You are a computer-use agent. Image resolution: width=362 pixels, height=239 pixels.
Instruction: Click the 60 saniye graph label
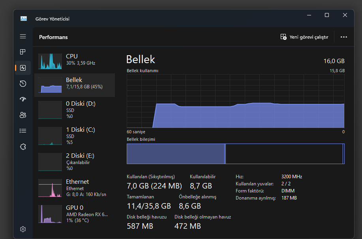[136, 132]
